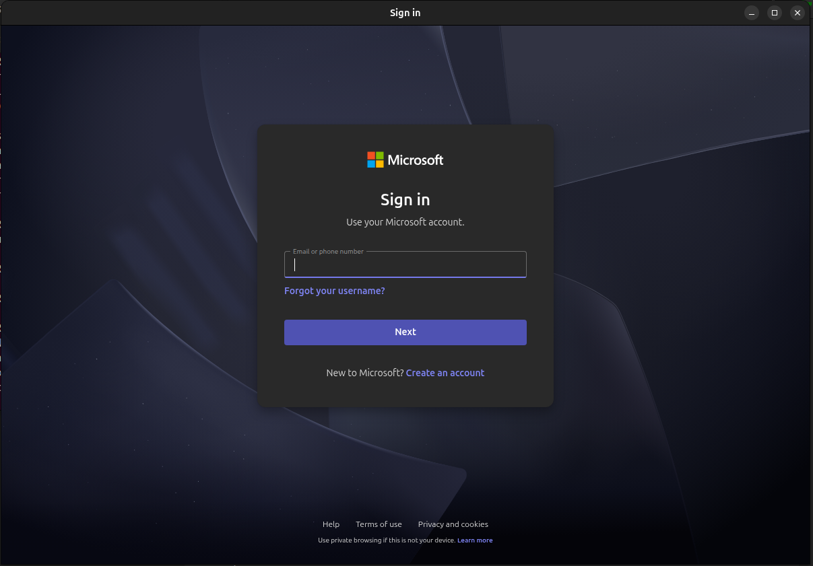Click the Use your Microsoft account text

[x=405, y=221]
